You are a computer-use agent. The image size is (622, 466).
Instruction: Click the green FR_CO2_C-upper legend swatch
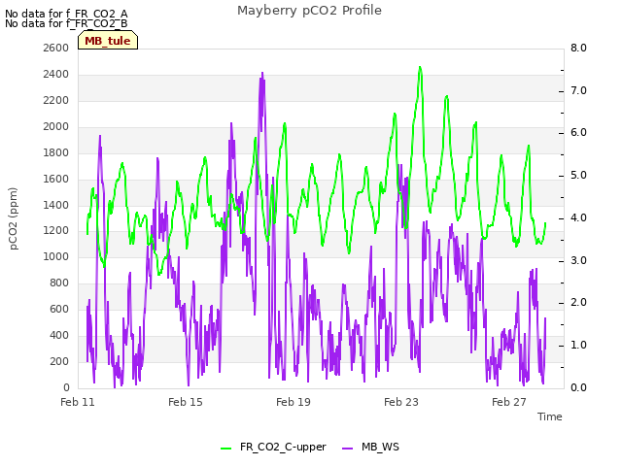point(225,449)
